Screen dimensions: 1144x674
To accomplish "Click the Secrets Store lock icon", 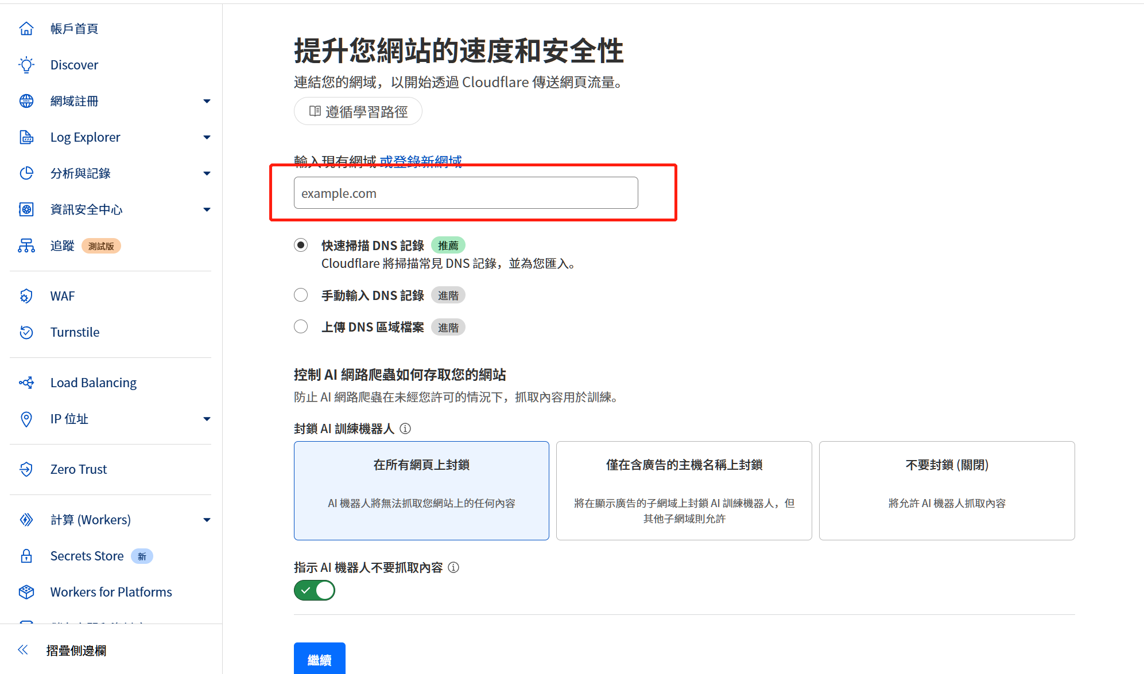I will coord(26,556).
